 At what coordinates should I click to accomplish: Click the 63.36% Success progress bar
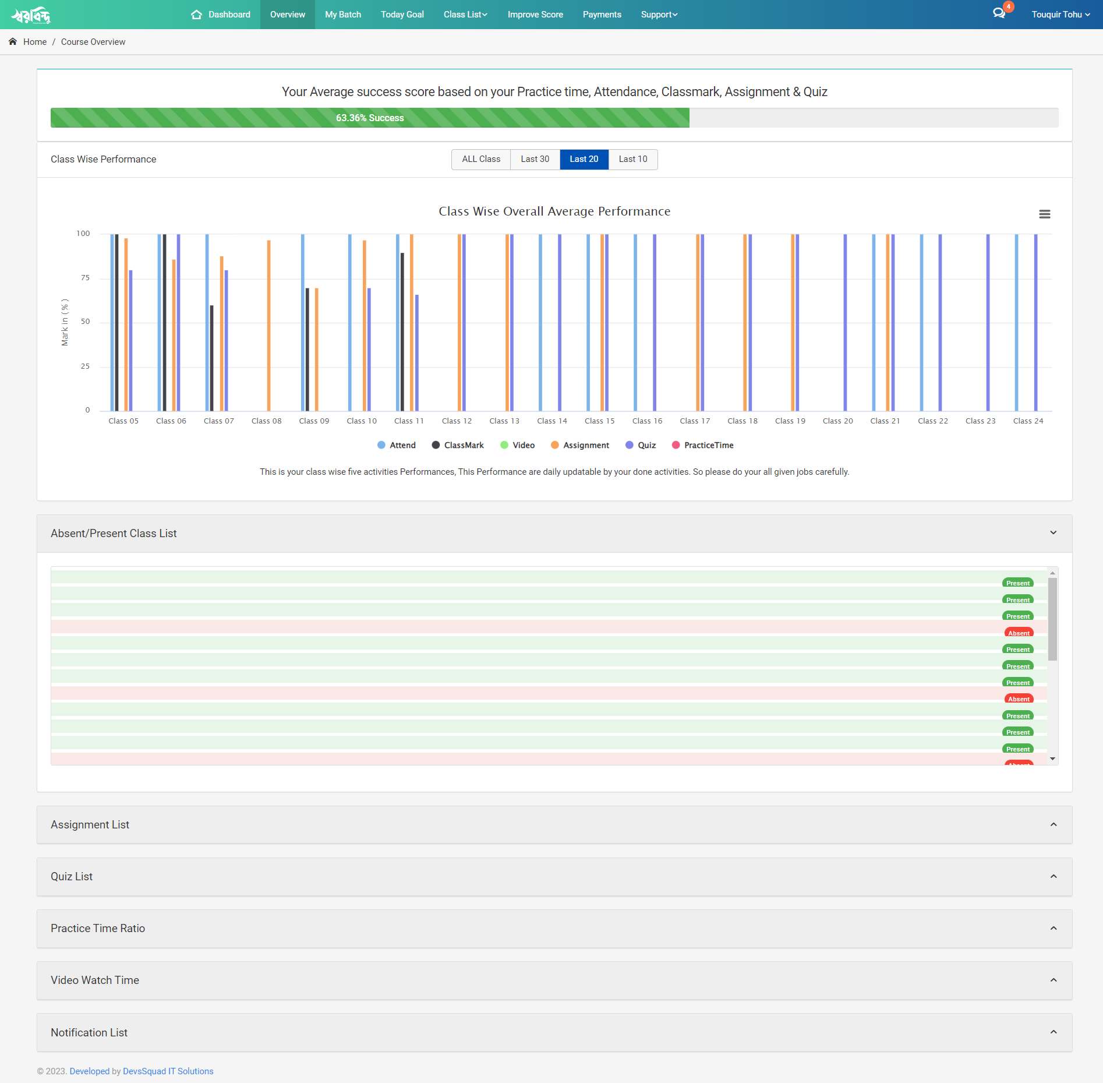370,118
